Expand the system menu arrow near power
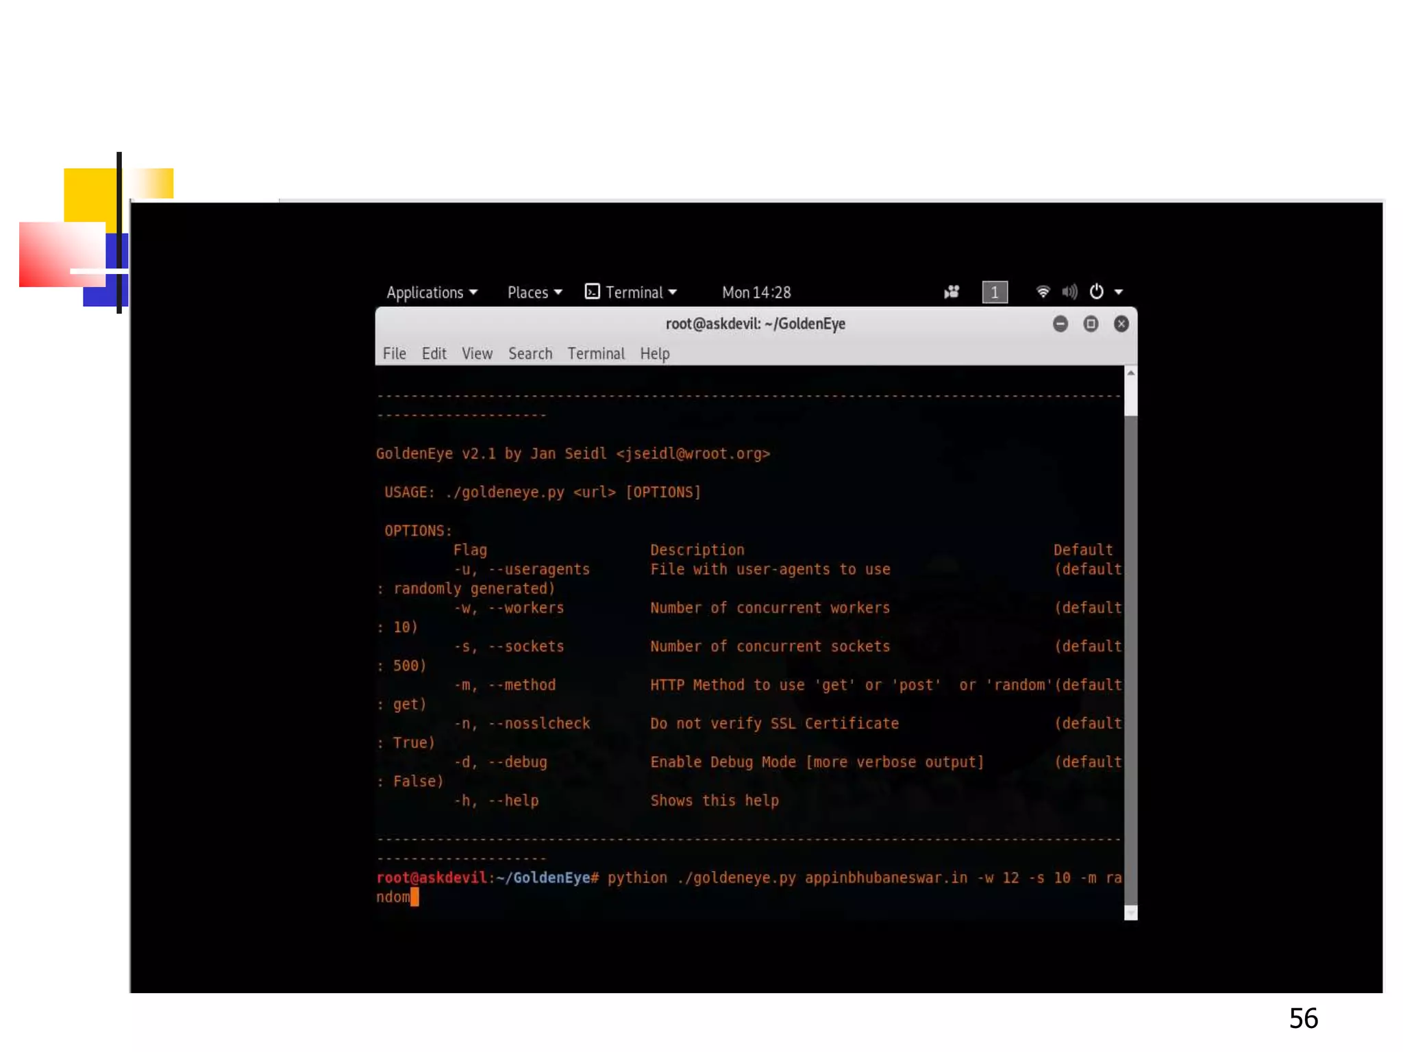Image resolution: width=1403 pixels, height=1052 pixels. click(x=1119, y=292)
